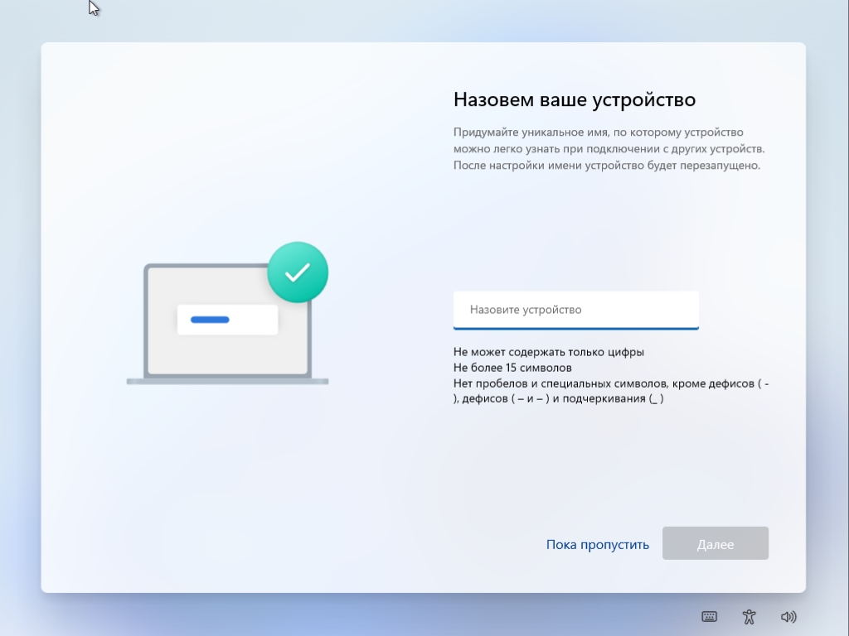Click the "Не может содержать только цифры" rule
849x636 pixels.
[x=549, y=351]
